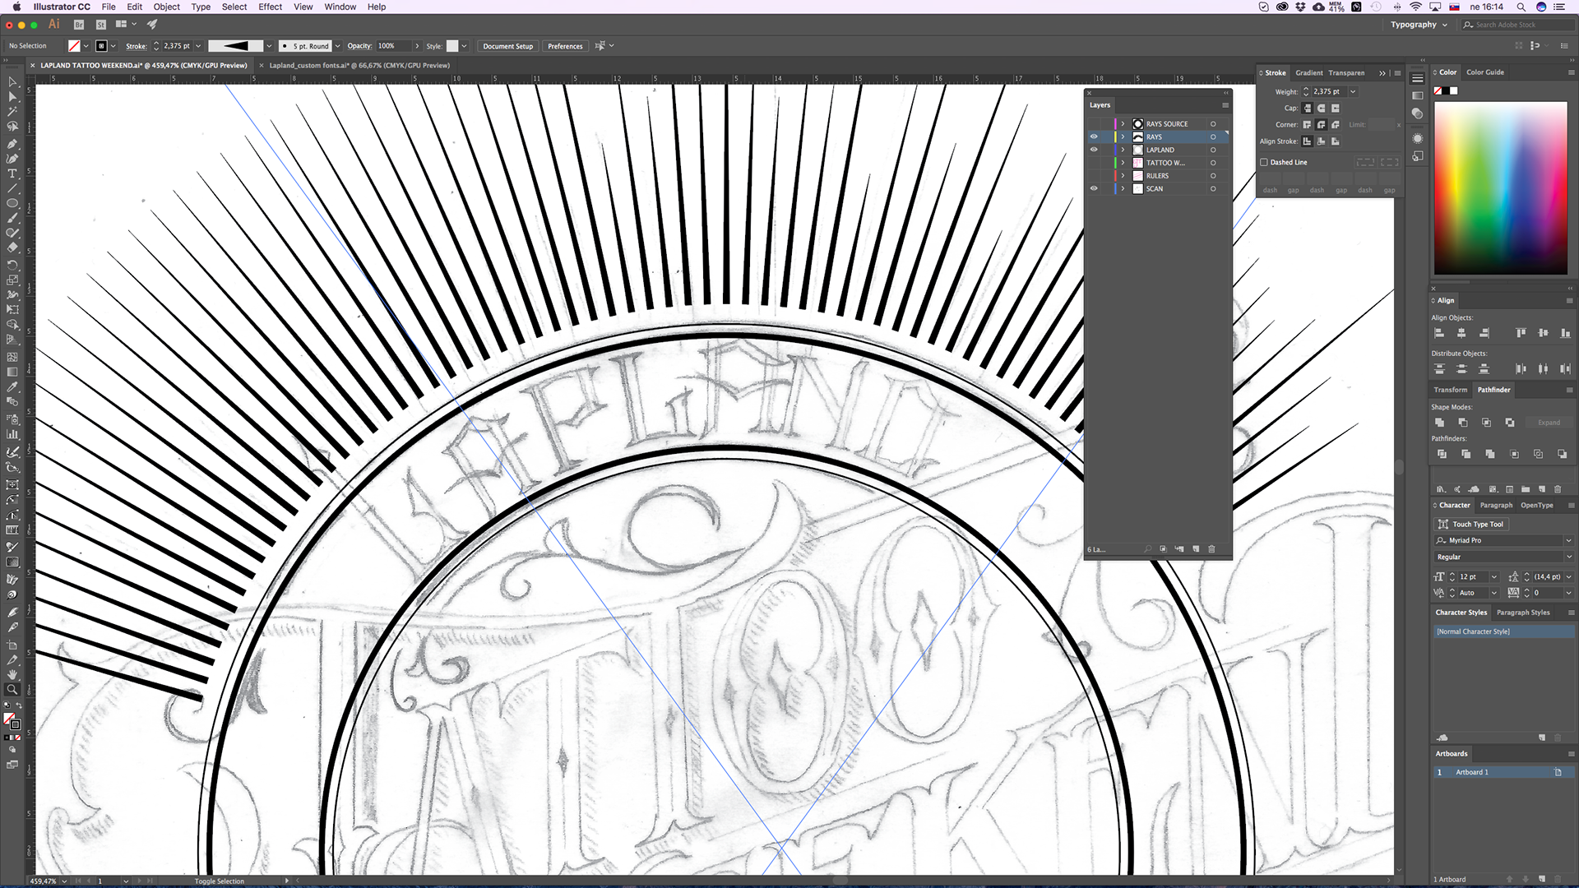Switch to the Gradient tab
Image resolution: width=1579 pixels, height=888 pixels.
click(x=1308, y=73)
